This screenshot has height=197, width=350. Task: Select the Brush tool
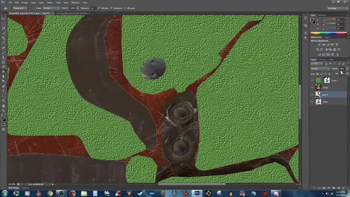(x=3, y=53)
